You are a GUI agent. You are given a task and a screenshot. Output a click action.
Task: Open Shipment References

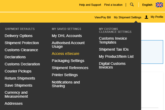coord(70,68)
